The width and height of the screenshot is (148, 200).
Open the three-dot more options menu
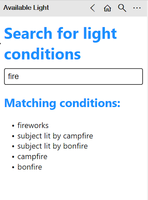click(137, 8)
